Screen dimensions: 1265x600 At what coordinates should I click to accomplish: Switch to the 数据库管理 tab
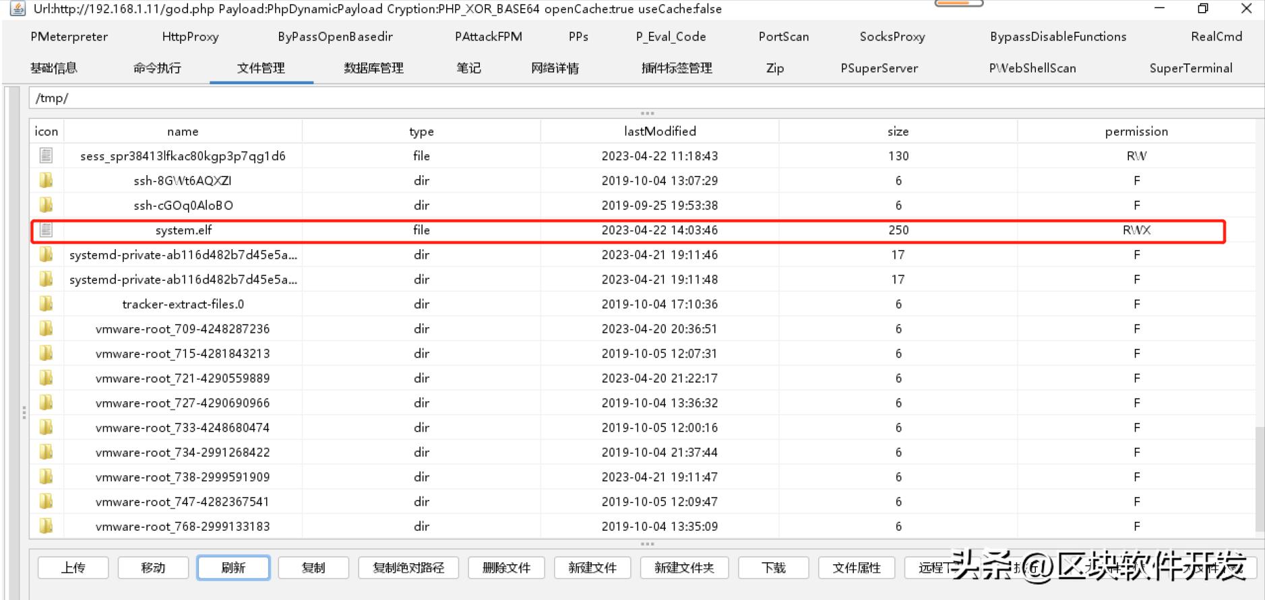373,68
